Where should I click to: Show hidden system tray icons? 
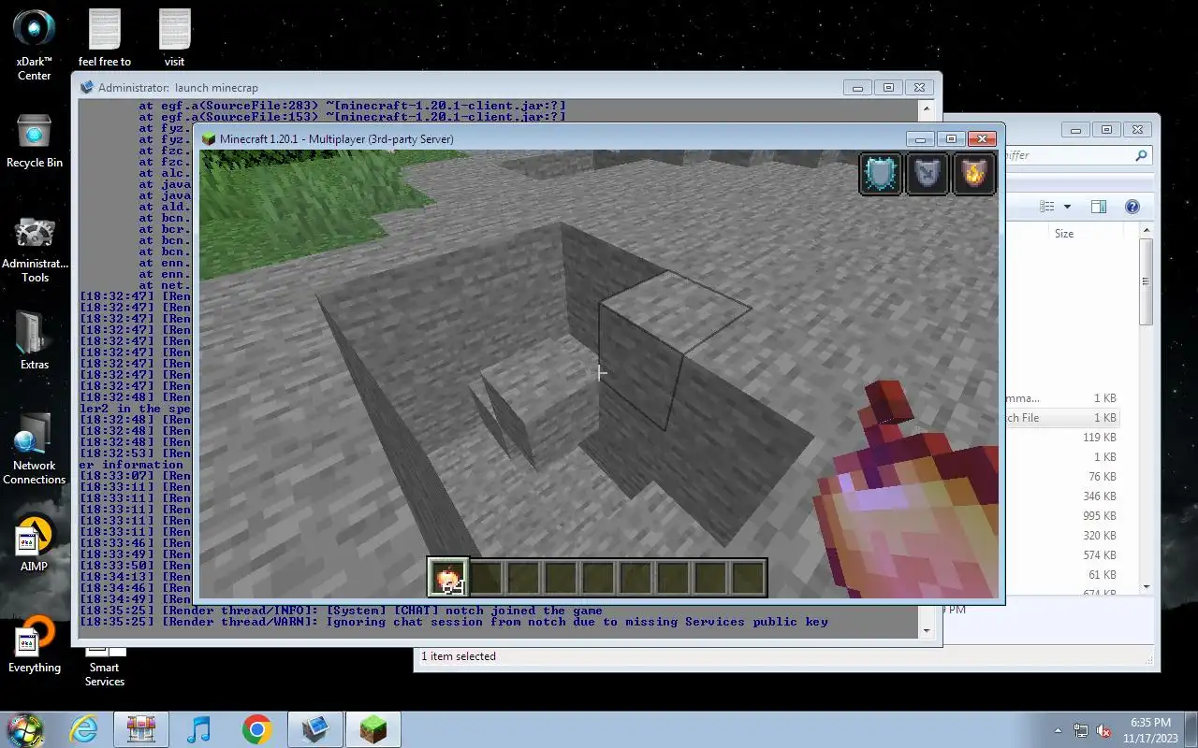coord(1059,730)
